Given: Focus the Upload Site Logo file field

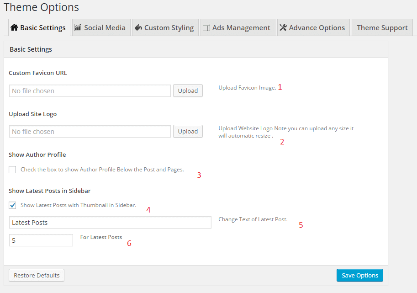Looking at the screenshot, I should point(90,132).
